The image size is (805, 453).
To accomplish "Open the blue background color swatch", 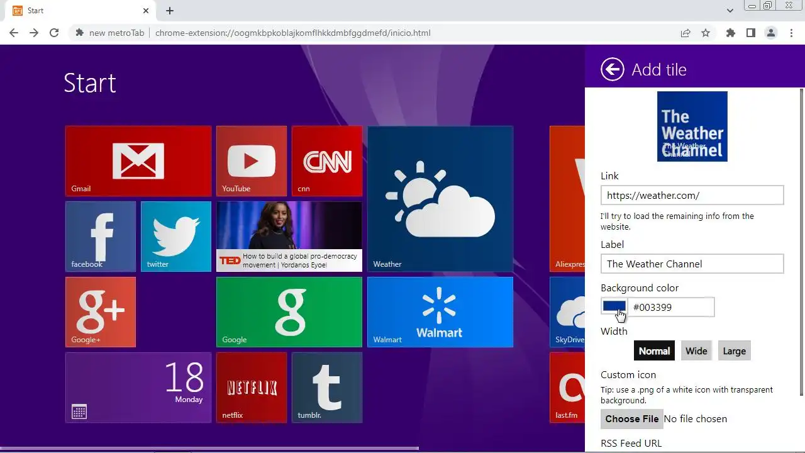I will [x=614, y=306].
